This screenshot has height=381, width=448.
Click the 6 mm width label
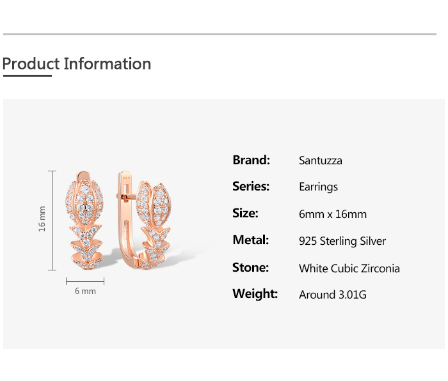[x=85, y=291]
